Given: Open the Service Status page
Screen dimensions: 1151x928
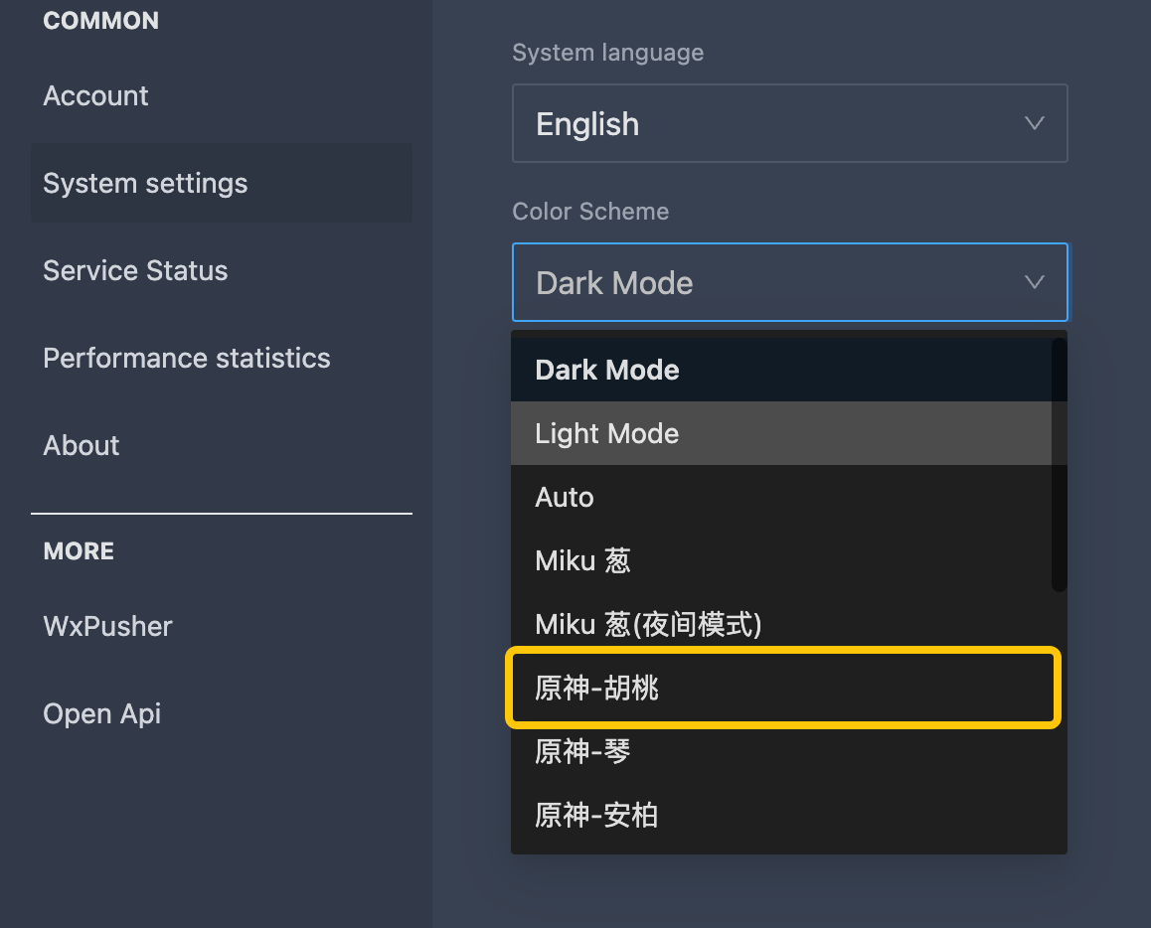Looking at the screenshot, I should coord(135,270).
